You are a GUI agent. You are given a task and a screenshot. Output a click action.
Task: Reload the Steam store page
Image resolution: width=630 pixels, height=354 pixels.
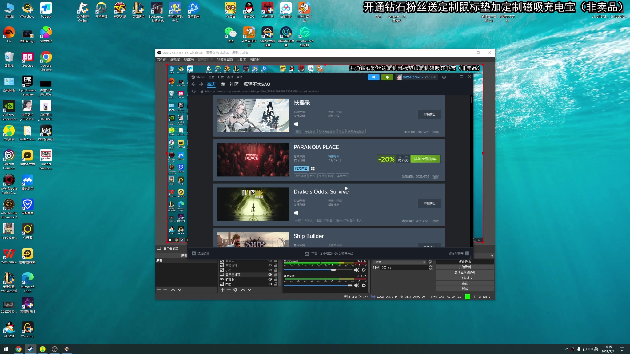pyautogui.click(x=193, y=92)
